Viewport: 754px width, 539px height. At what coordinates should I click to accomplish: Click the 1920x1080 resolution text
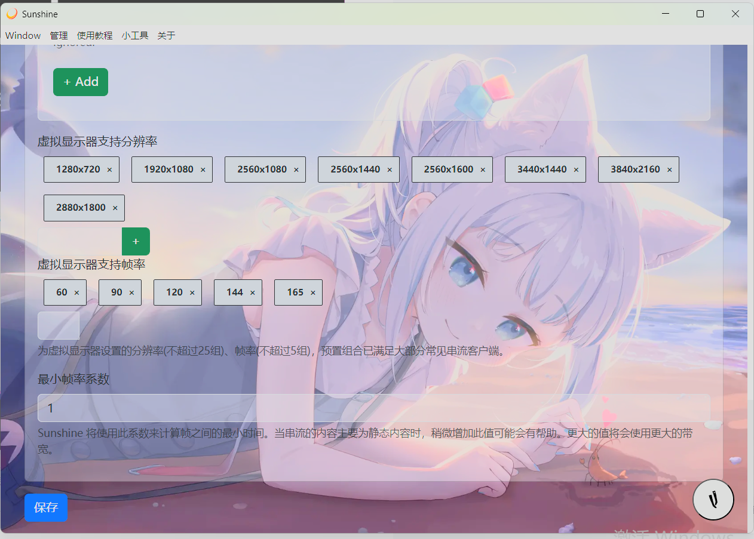coord(168,170)
